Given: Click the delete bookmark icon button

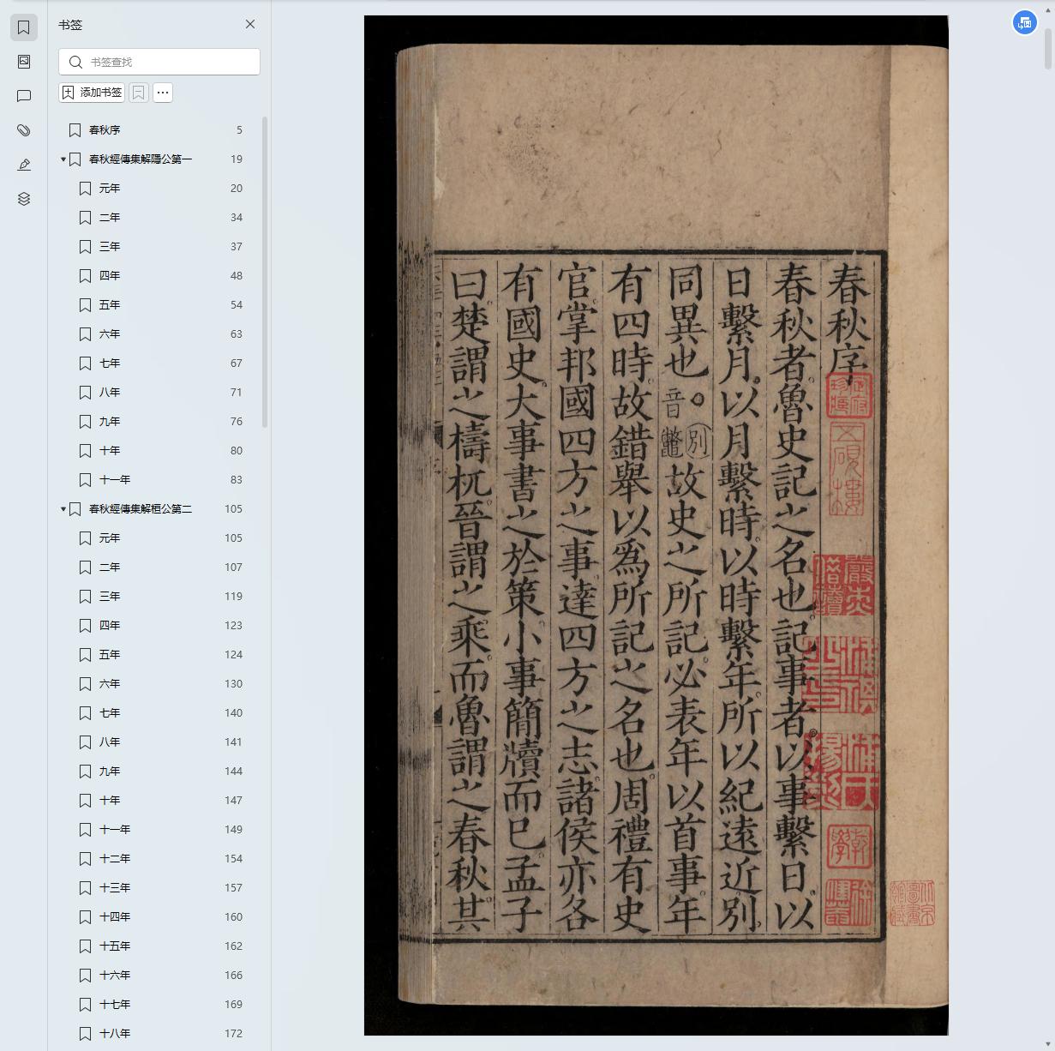Looking at the screenshot, I should click(138, 93).
